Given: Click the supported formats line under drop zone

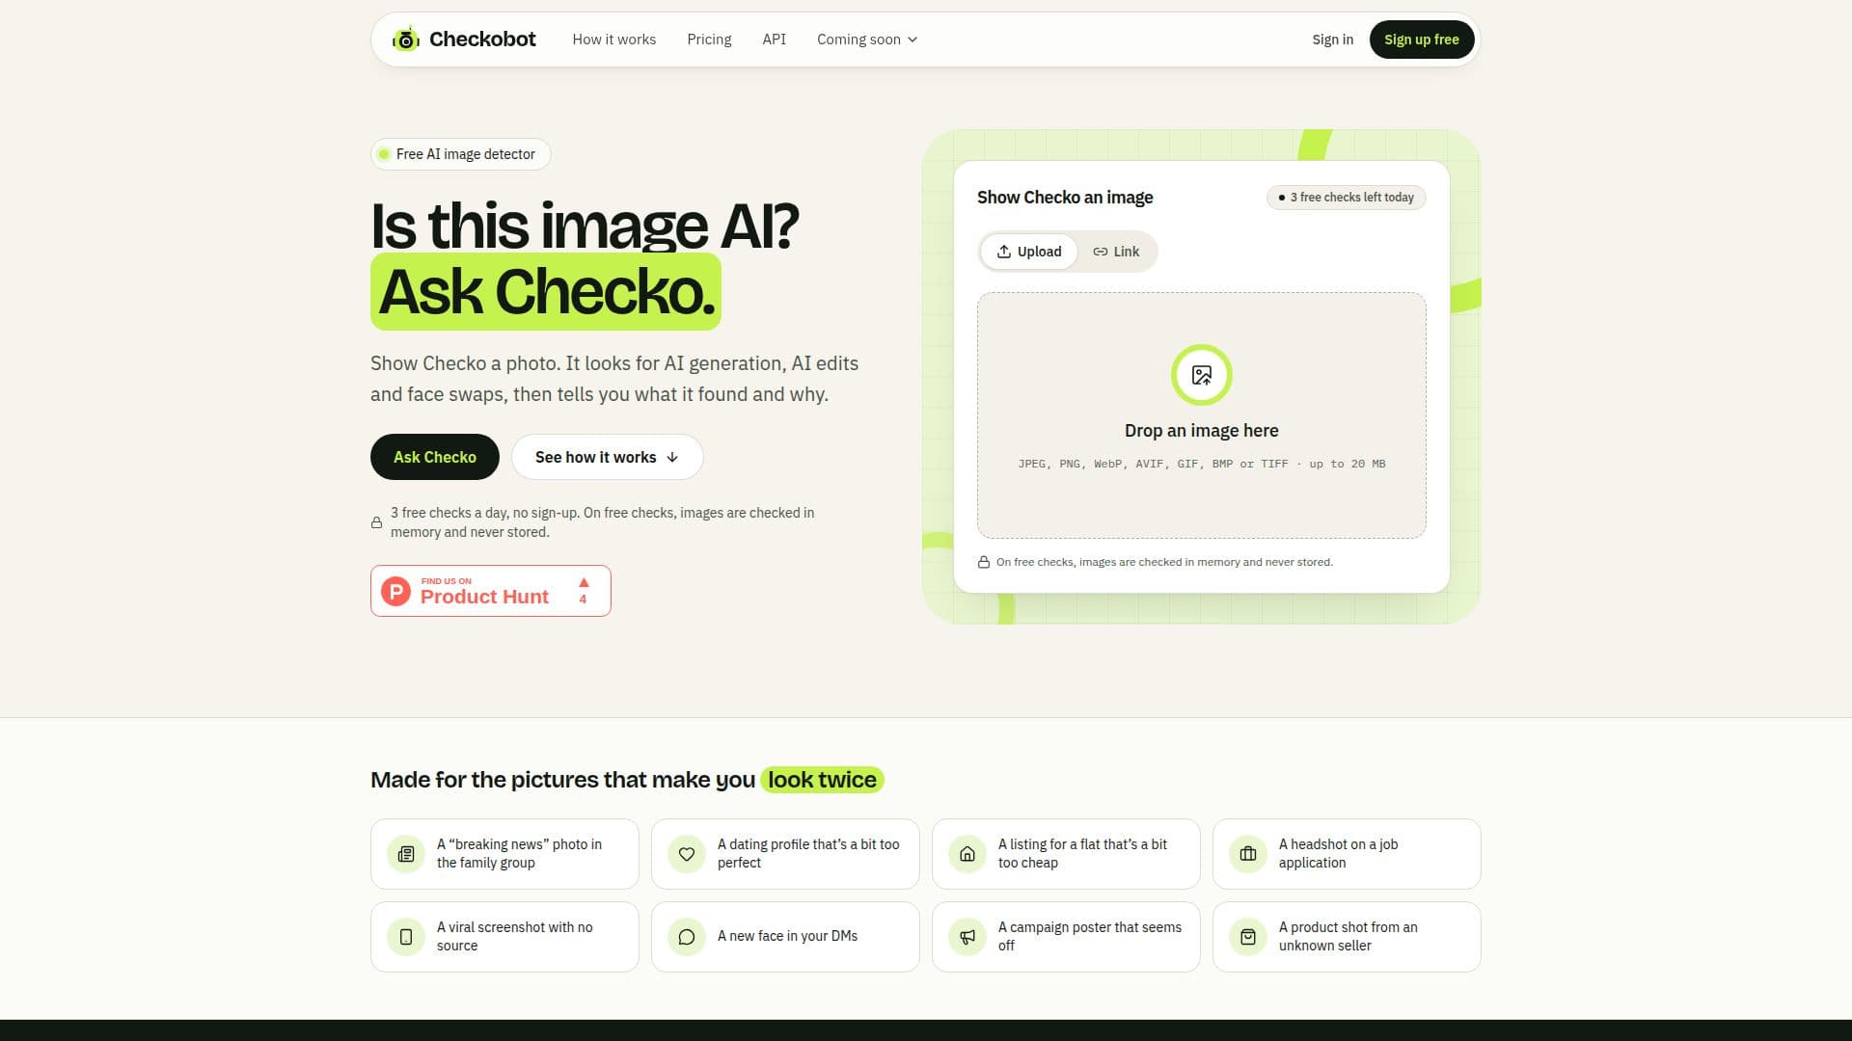Looking at the screenshot, I should click(1202, 464).
